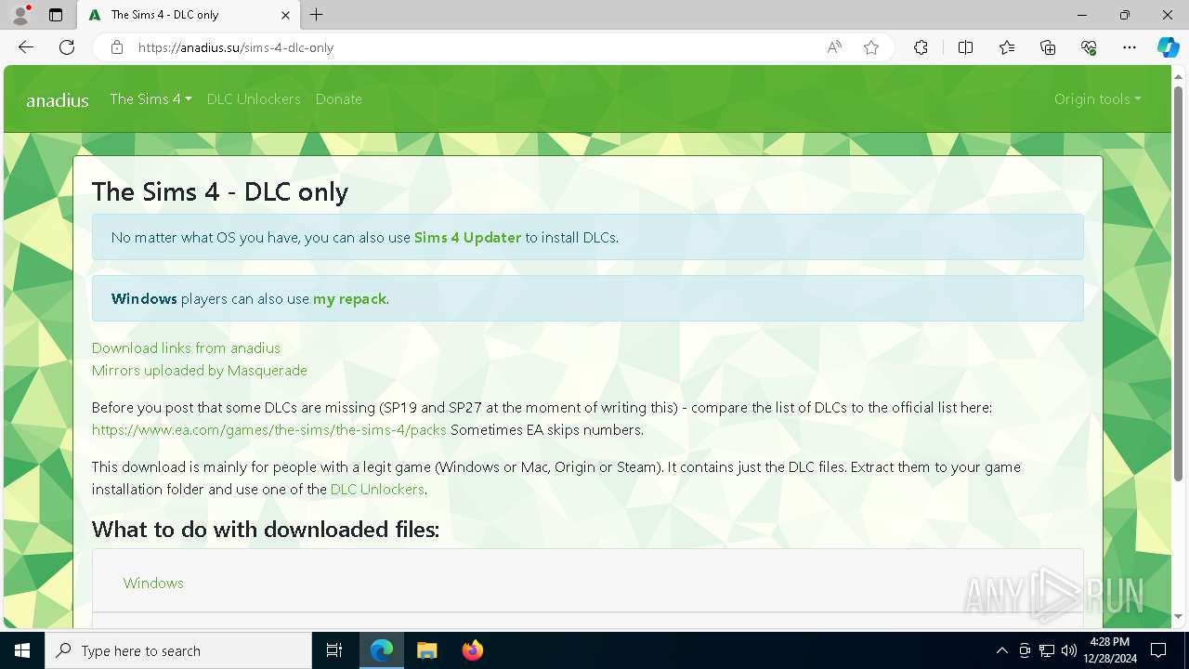Open Browser essentials heart icon
The image size is (1189, 669).
coord(1089,47)
